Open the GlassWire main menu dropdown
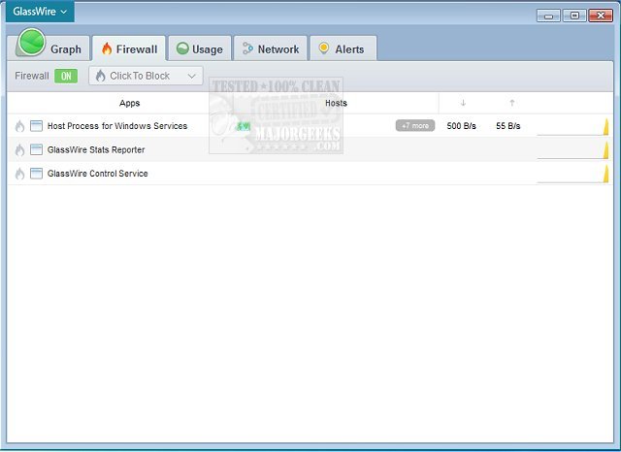Screen dimensions: 621x452 [x=40, y=11]
